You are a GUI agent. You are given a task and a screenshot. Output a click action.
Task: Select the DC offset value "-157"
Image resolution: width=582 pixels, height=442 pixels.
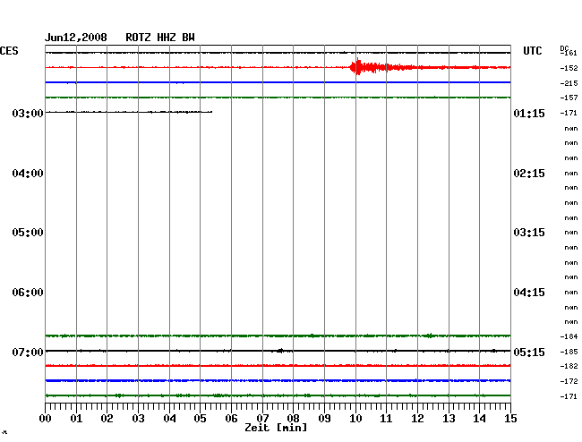(569, 98)
